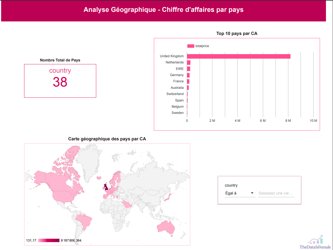Viewport: 333px width, 250px height.
Task: Open the 'Égal à' condition dropdown
Action: pyautogui.click(x=240, y=193)
